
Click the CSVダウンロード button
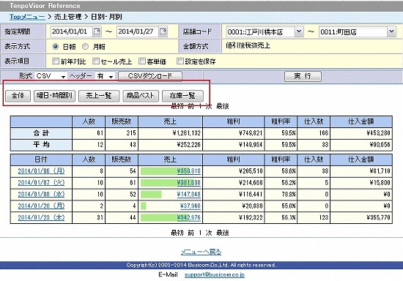click(150, 76)
